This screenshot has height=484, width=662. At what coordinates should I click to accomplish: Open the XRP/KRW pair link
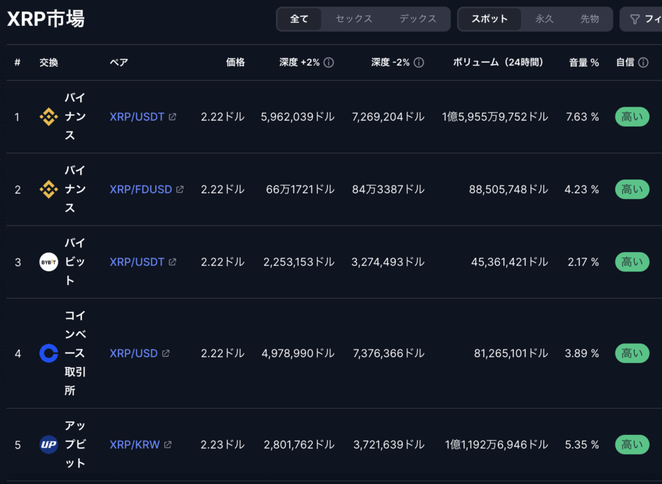click(x=134, y=445)
